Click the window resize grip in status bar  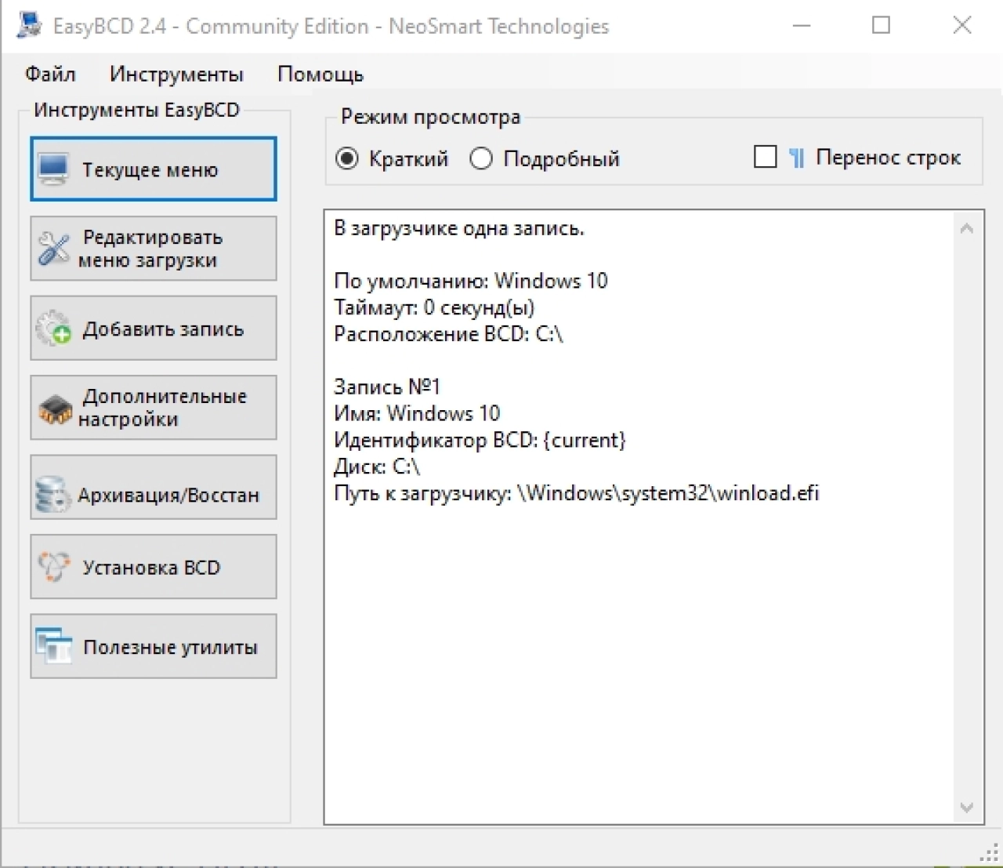(x=990, y=853)
